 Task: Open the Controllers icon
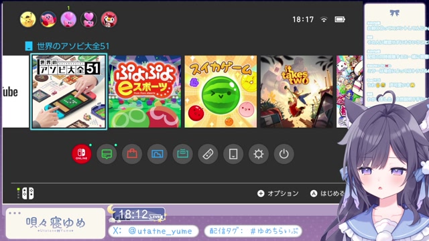click(208, 154)
